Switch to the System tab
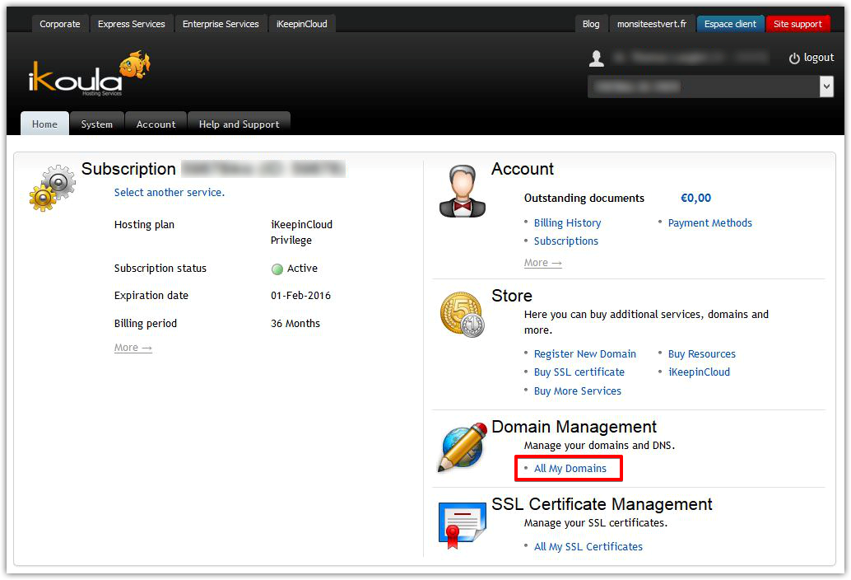851x580 pixels. pos(96,124)
